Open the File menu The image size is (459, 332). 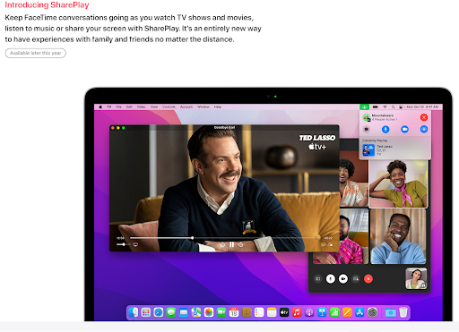point(118,106)
